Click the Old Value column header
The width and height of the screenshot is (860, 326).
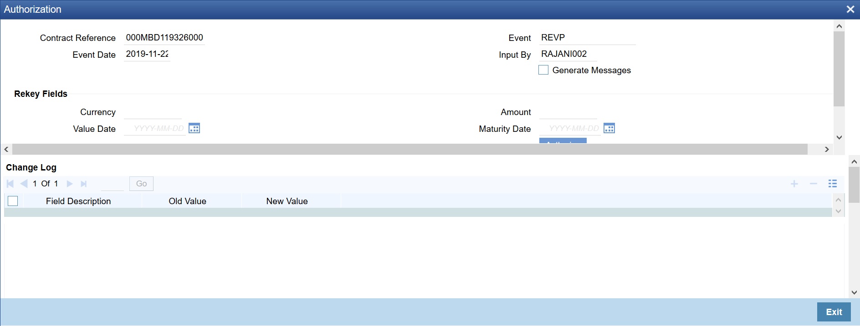[187, 201]
